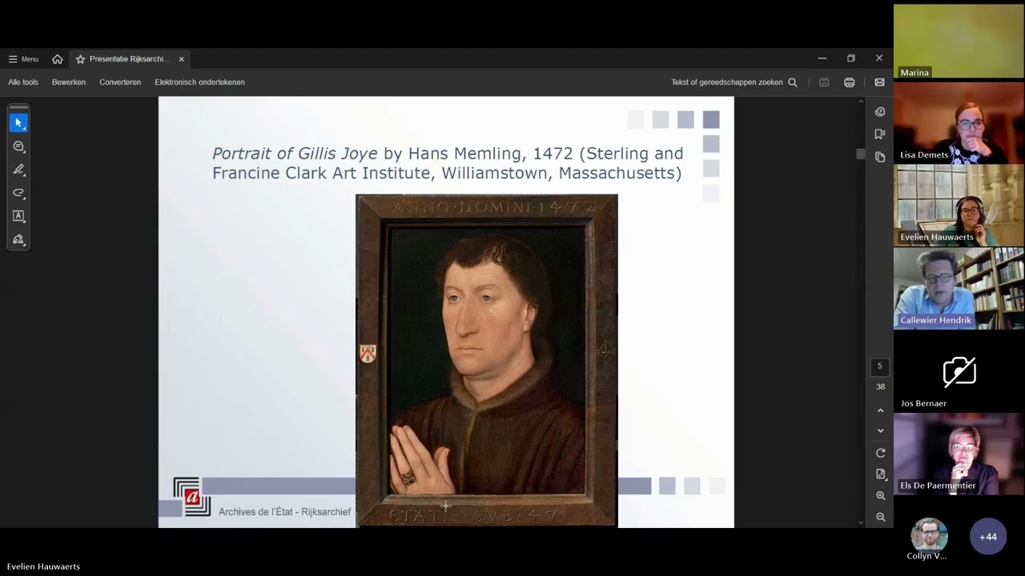This screenshot has width=1025, height=576.
Task: Select Callewier Hendrik video tile
Action: (x=959, y=289)
